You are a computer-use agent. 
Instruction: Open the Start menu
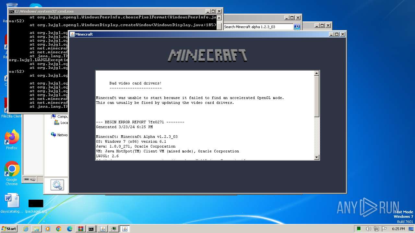9,228
